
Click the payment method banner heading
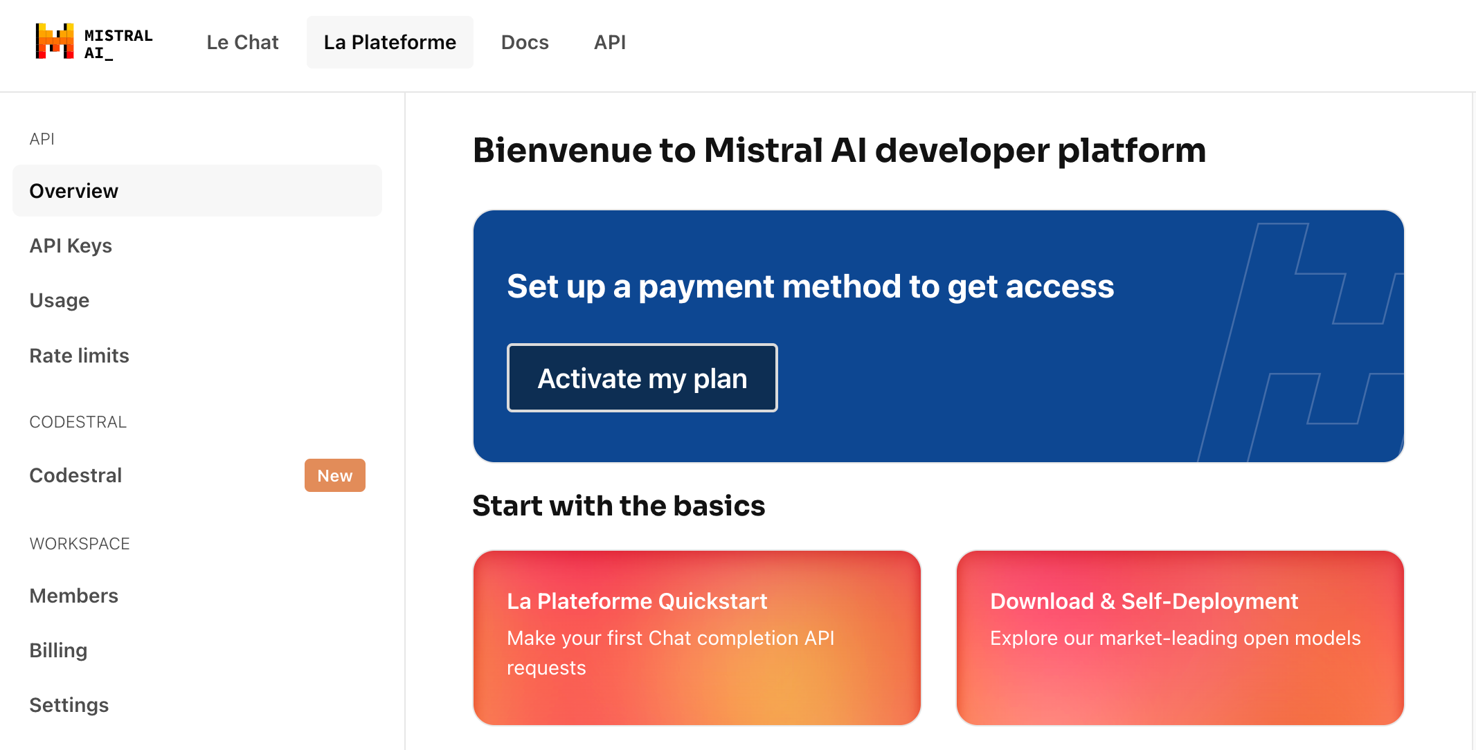pyautogui.click(x=811, y=286)
